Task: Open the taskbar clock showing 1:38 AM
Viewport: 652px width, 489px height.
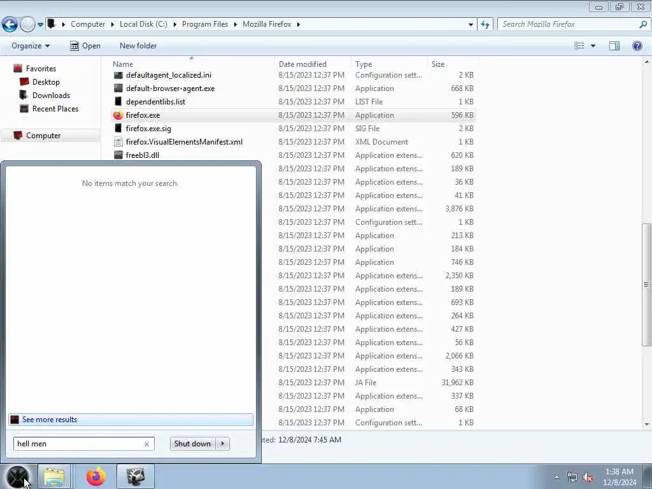Action: (620, 477)
